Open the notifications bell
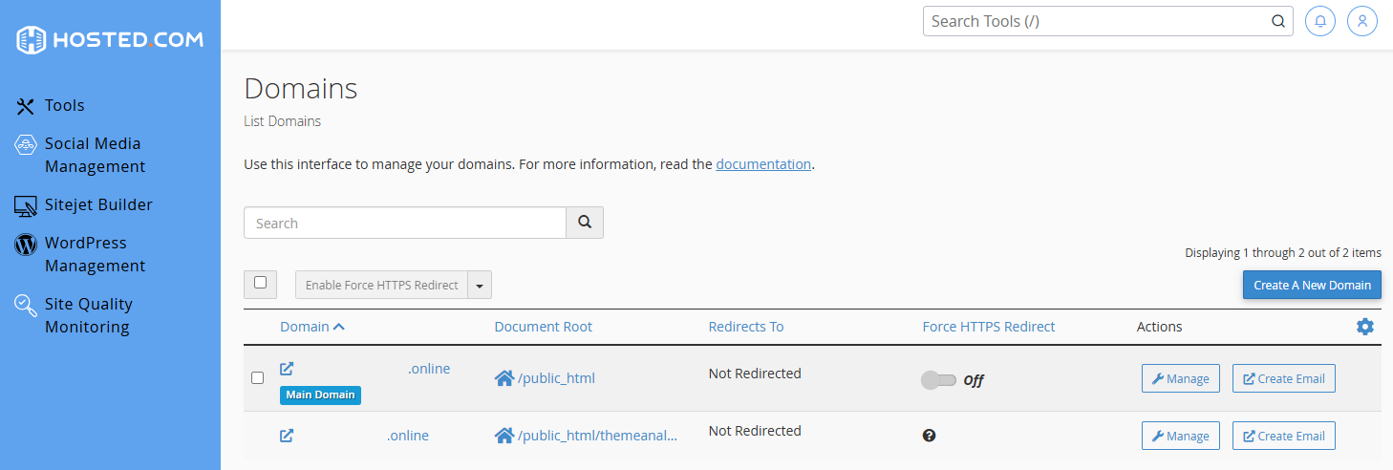Screen dimensions: 1393x470 (1319, 21)
